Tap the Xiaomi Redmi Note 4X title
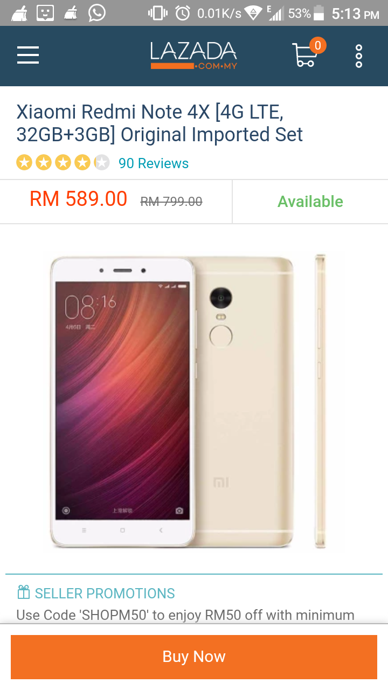Image resolution: width=388 pixels, height=690 pixels. coord(160,123)
